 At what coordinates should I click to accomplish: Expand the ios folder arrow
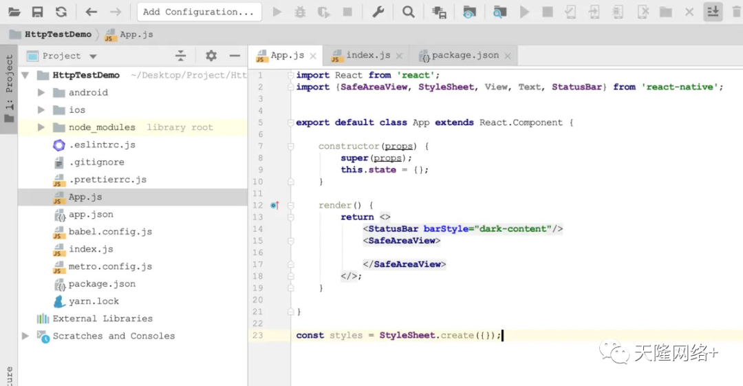point(41,110)
